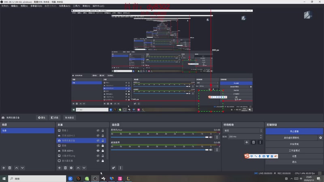This screenshot has width=324, height=182.
Task: Open transition properties three-dot menu
Action: coord(260,142)
